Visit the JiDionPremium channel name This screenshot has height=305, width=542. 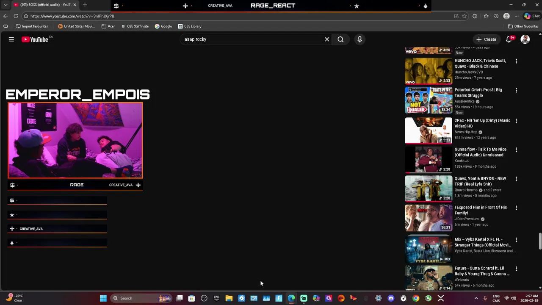(x=467, y=219)
